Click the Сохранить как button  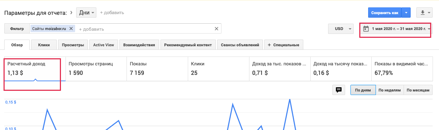[x=385, y=13]
